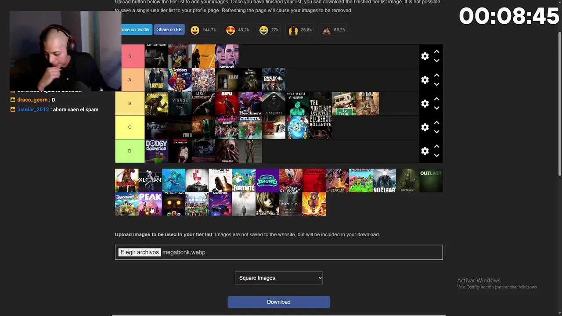
Task: Click the A tier label cell
Action: pyautogui.click(x=130, y=80)
